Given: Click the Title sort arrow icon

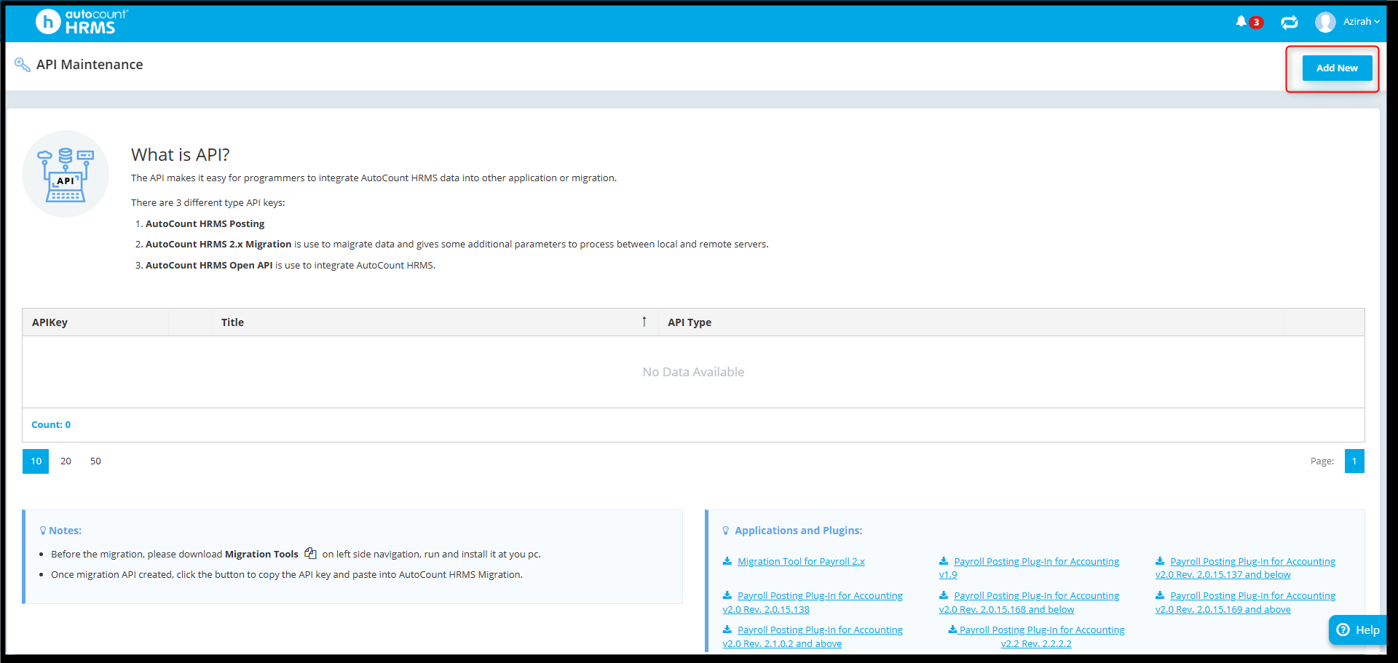Looking at the screenshot, I should [x=644, y=322].
